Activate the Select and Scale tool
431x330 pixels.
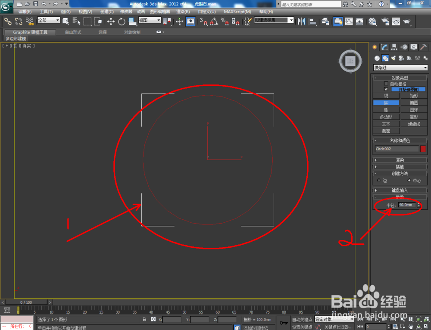tap(132, 21)
